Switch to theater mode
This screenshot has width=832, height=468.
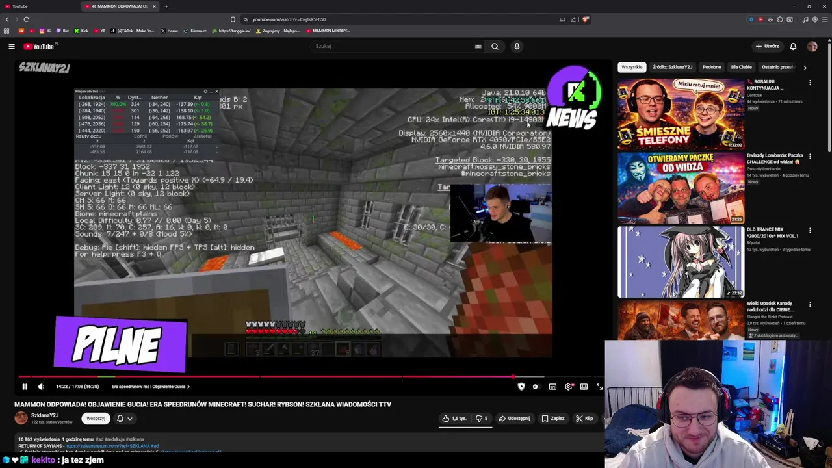(584, 387)
